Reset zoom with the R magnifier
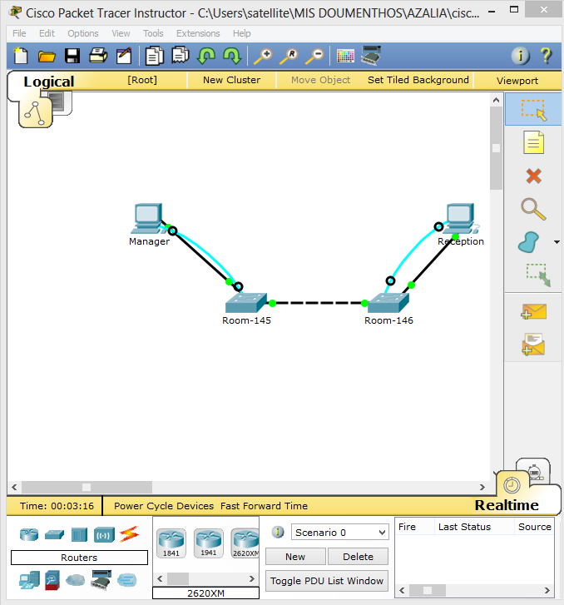The height and width of the screenshot is (605, 564). click(289, 56)
